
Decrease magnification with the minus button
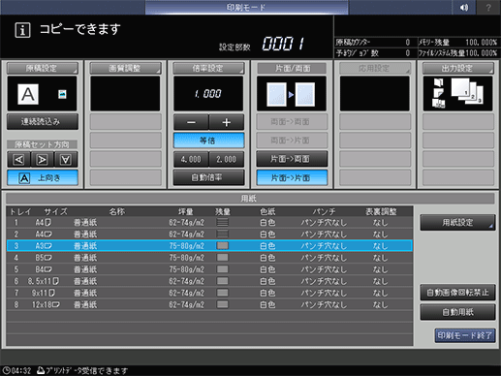[191, 122]
